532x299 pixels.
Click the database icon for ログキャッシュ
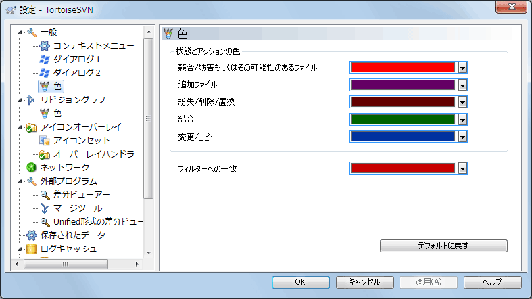(32, 249)
